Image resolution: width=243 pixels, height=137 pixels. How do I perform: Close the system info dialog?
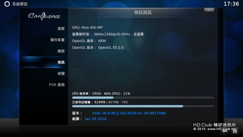(209, 10)
